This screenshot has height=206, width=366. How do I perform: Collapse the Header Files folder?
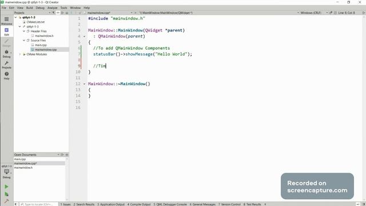click(24, 31)
